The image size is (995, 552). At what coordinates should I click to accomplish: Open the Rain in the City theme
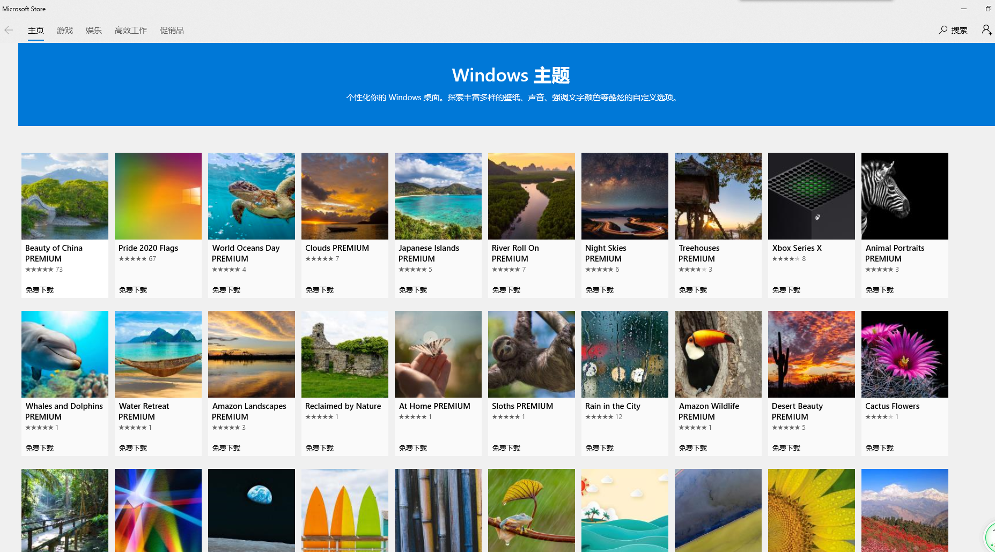(624, 354)
